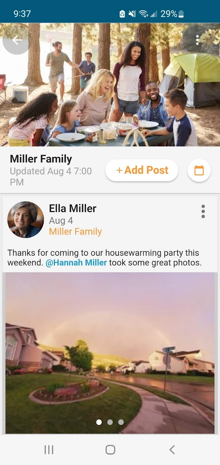220x465 pixels.
Task: Select the Ella Miller author name
Action: (73, 209)
